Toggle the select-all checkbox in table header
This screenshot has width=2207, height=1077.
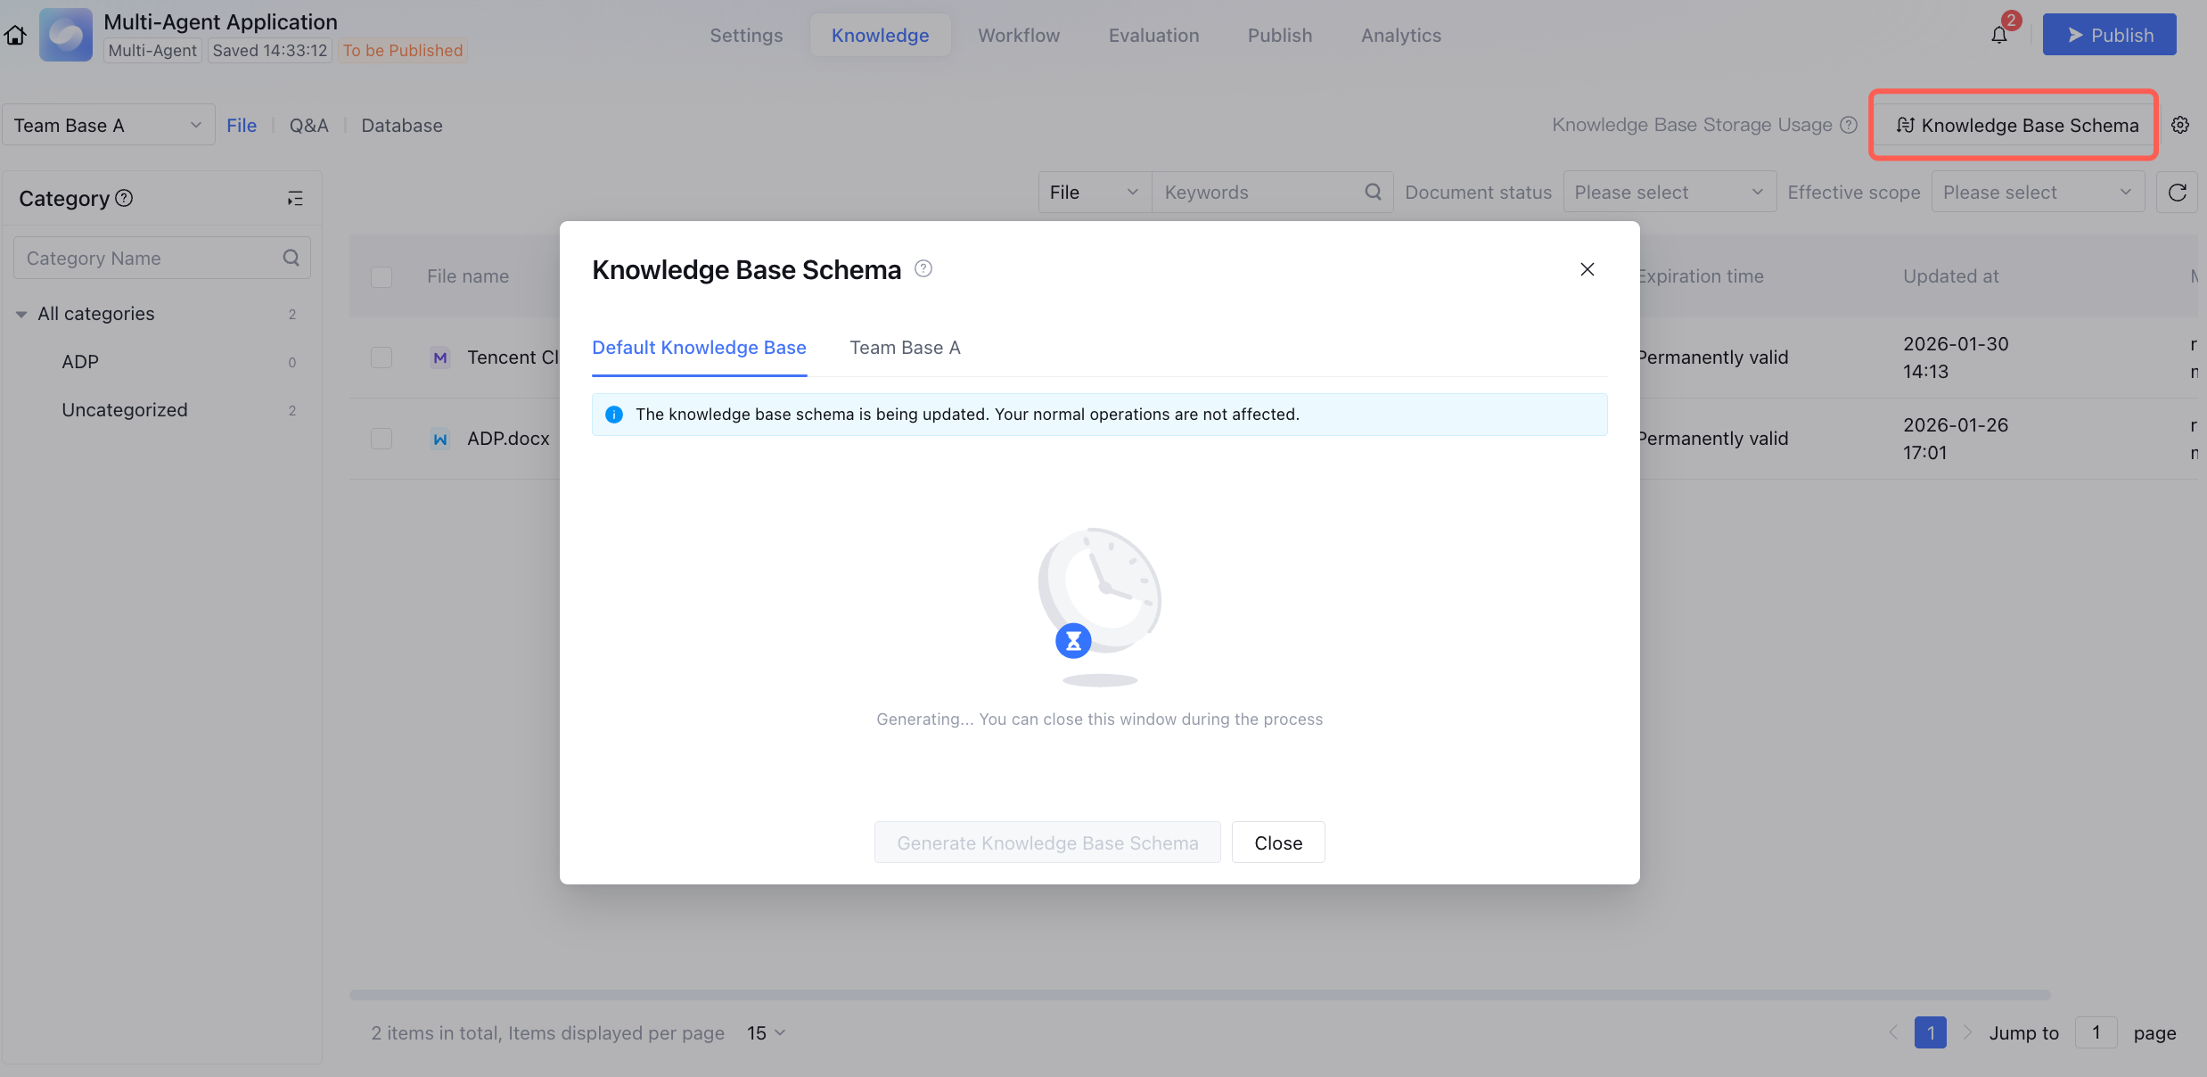pyautogui.click(x=382, y=277)
